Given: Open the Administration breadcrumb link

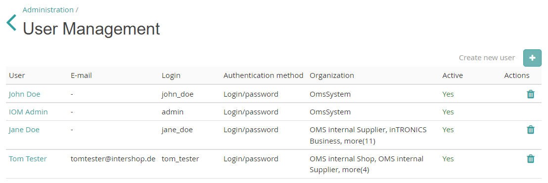Looking at the screenshot, I should pos(48,10).
